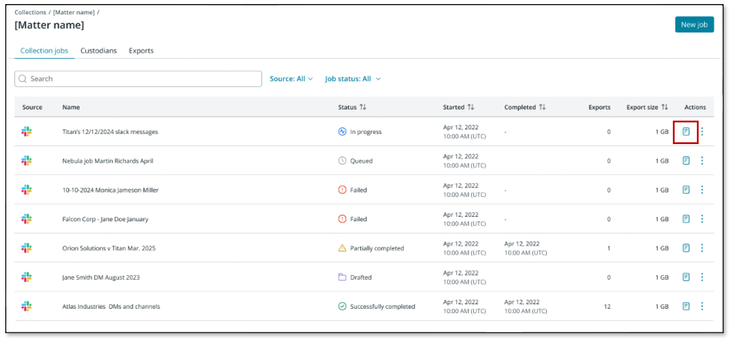
Task: Sort table by Status column
Action: click(x=363, y=107)
